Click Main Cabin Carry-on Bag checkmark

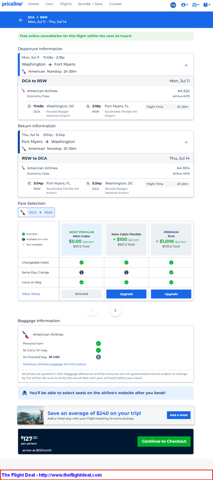81,282
